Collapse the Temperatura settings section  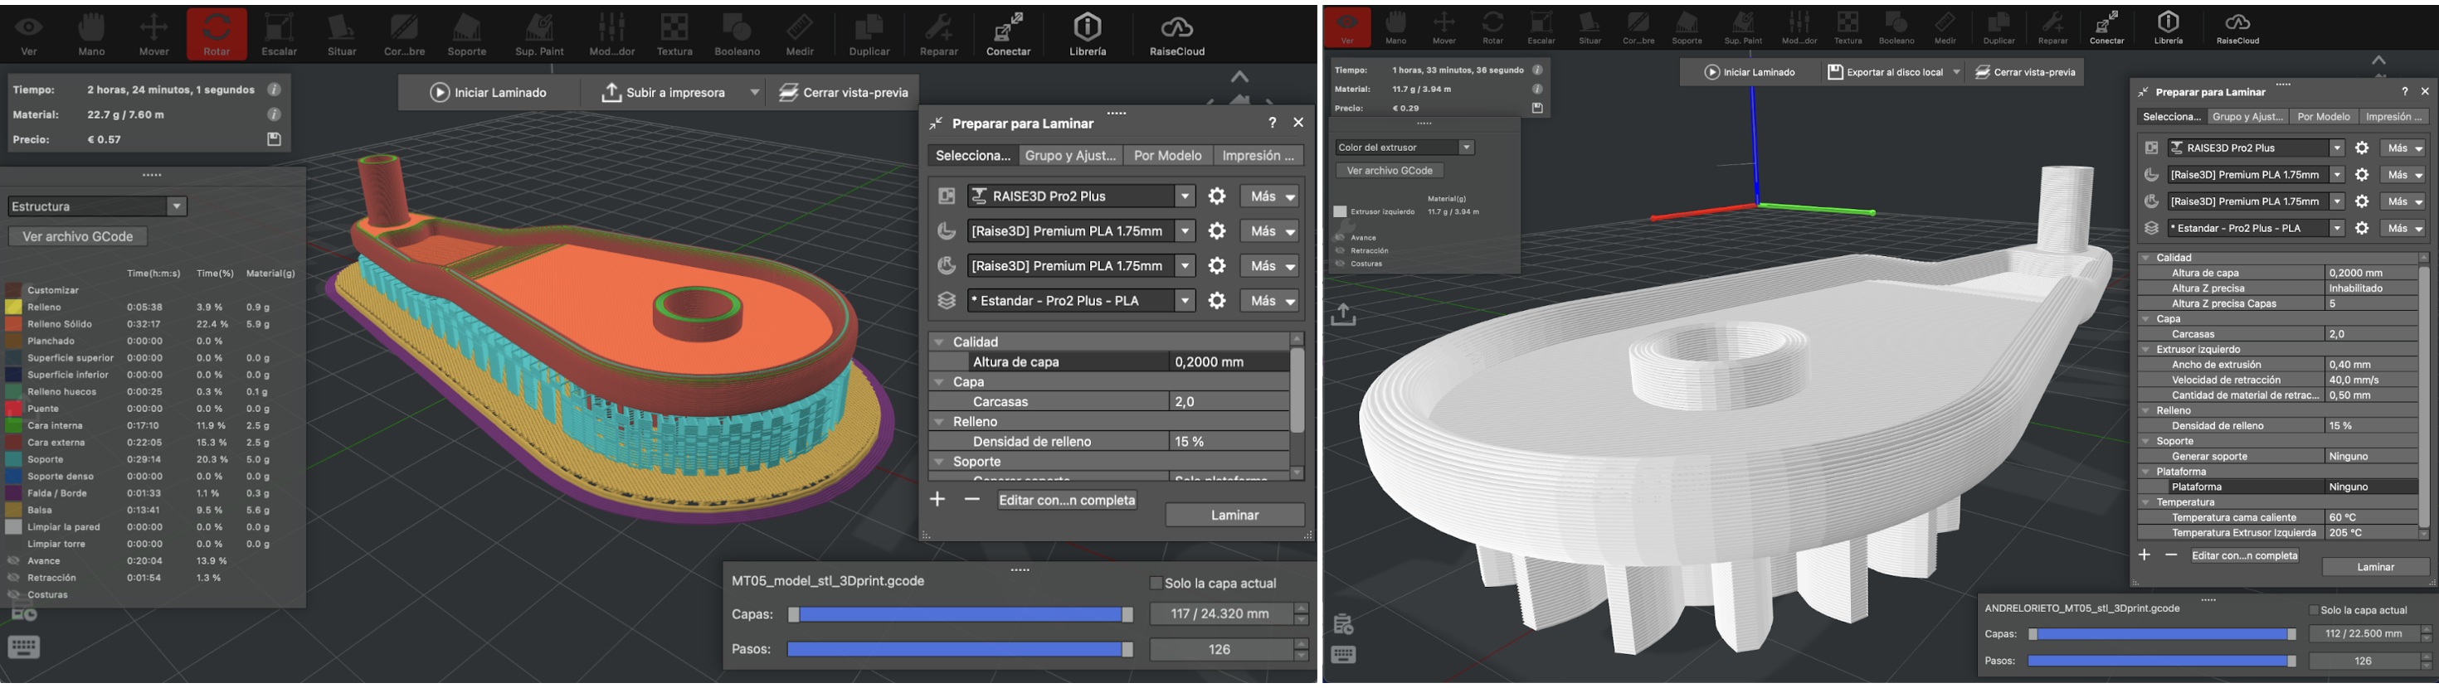click(2145, 502)
